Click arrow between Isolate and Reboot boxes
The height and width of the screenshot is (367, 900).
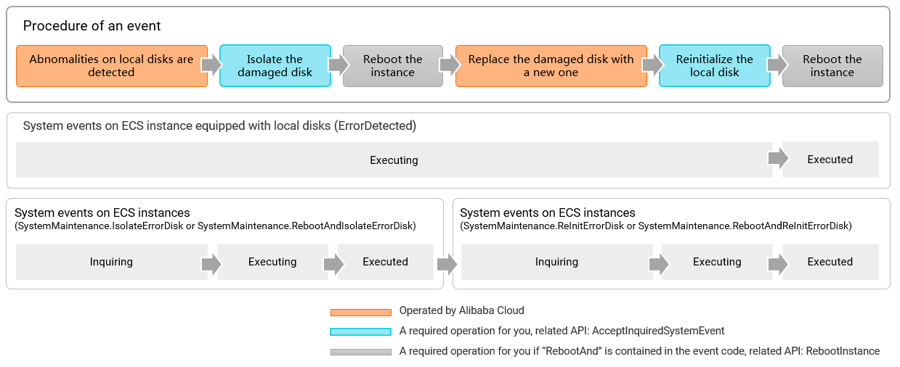tap(337, 65)
